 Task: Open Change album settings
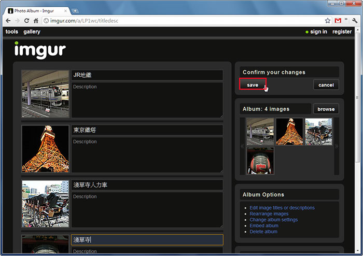click(x=274, y=220)
